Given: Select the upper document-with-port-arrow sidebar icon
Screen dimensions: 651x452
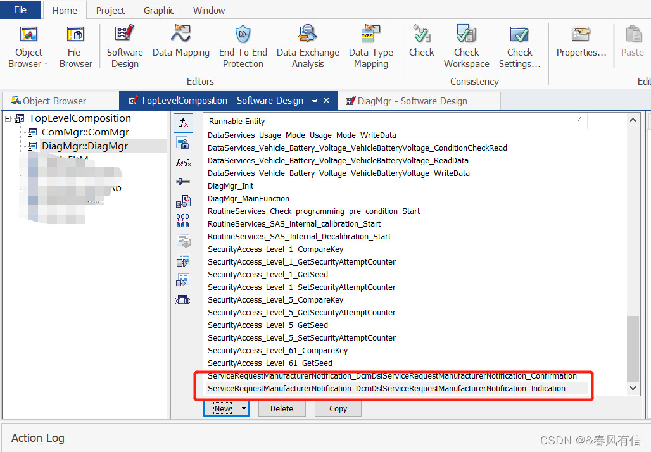Looking at the screenshot, I should click(183, 260).
